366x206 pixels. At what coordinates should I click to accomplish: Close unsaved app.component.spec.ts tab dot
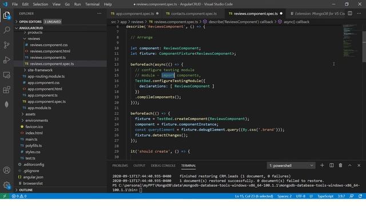157,14
